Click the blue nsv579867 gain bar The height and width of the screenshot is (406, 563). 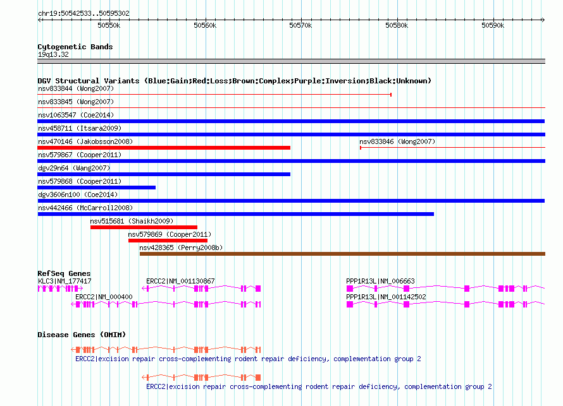click(291, 161)
